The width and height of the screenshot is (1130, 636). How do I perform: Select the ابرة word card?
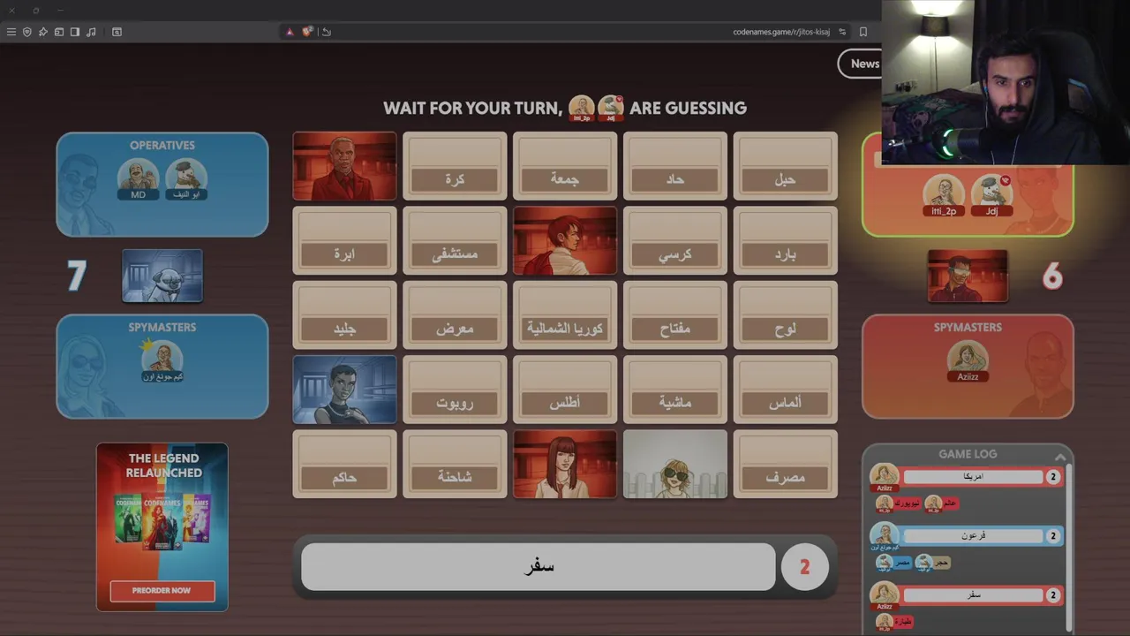[x=344, y=241]
